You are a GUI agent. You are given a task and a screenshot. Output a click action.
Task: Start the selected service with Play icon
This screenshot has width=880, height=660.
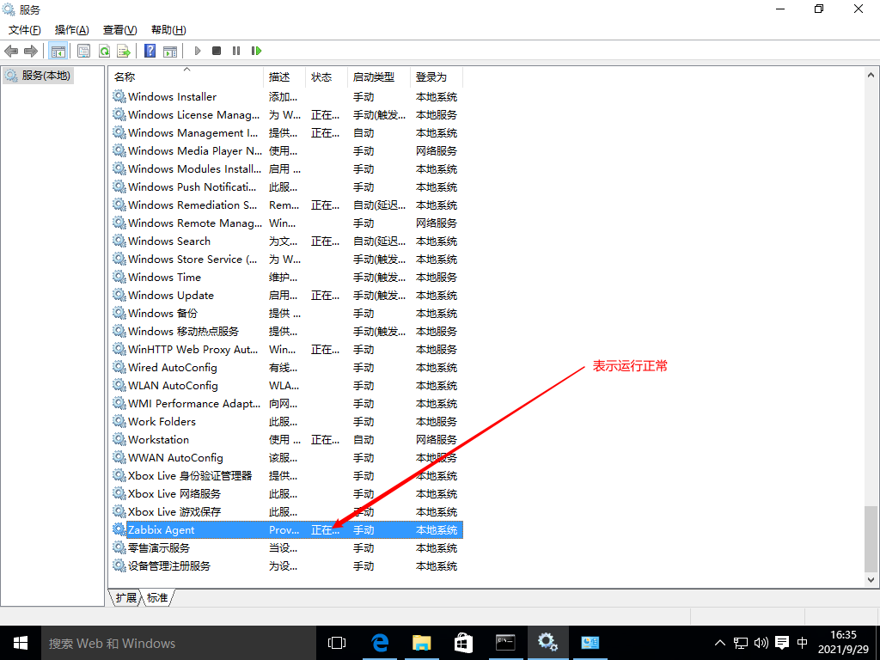coord(198,51)
